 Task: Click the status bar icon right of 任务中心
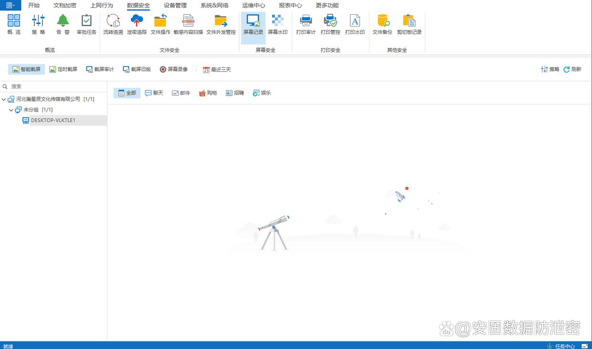click(x=584, y=346)
